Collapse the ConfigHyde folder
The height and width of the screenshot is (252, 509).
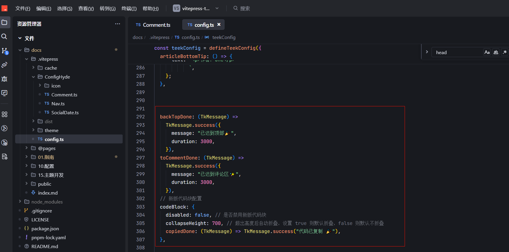[x=33, y=77]
